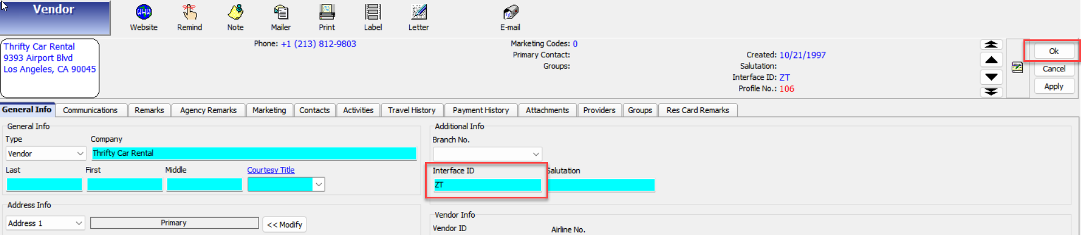Click the Created date 10/21/1997
Screen dimensions: 1081x235
tap(802, 55)
